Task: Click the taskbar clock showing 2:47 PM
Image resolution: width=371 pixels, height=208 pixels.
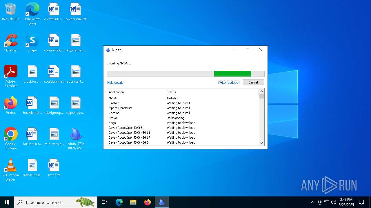Action: 346,202
